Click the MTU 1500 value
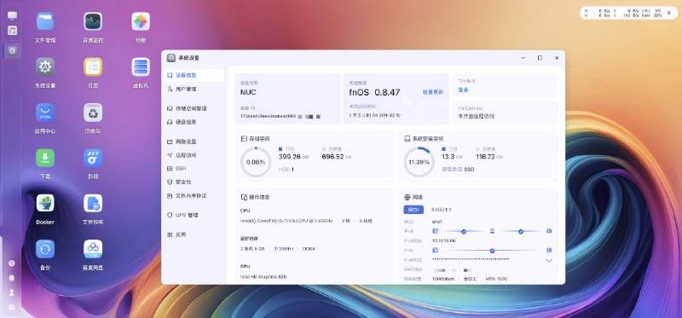Viewport: 682px width, 318px height. click(496, 279)
